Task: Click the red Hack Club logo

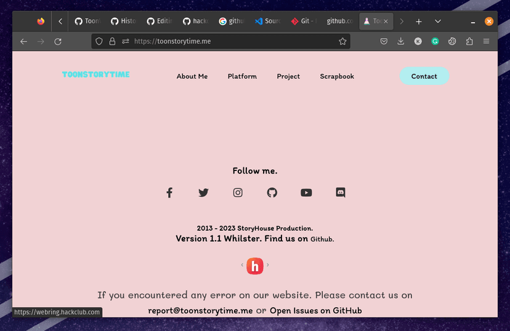Action: (x=254, y=266)
